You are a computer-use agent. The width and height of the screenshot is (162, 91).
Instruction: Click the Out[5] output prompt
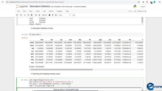click(x=25, y=38)
